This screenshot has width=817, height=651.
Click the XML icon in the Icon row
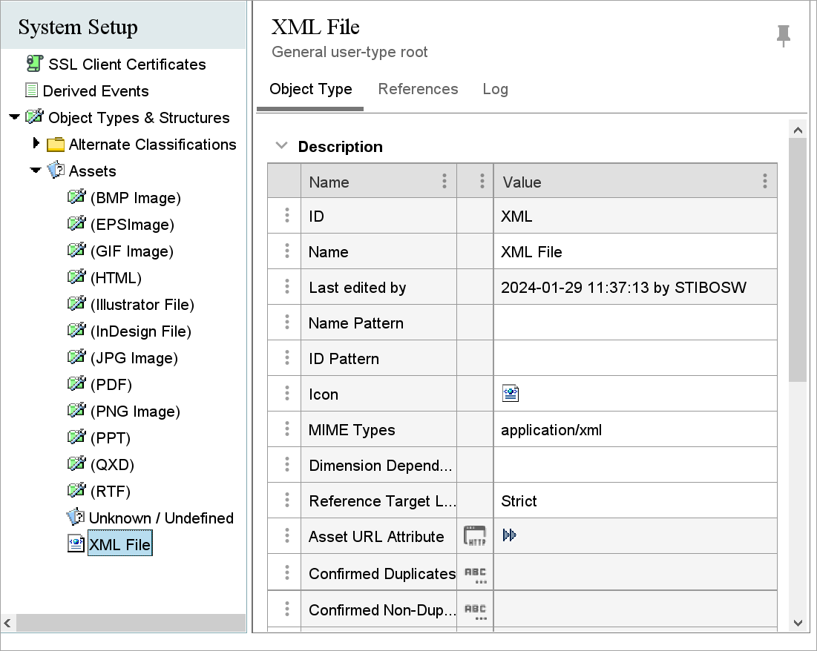click(x=510, y=394)
